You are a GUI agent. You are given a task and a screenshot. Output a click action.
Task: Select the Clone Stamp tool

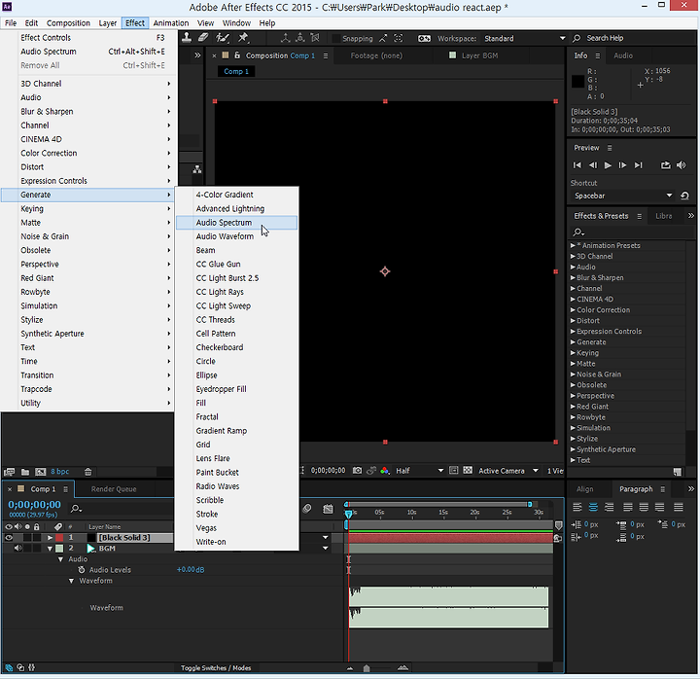187,38
